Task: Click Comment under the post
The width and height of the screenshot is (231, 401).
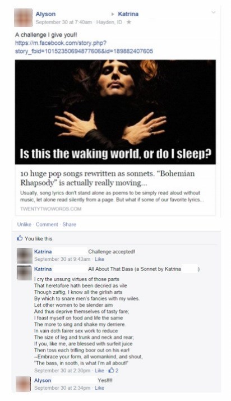Action: tap(47, 224)
